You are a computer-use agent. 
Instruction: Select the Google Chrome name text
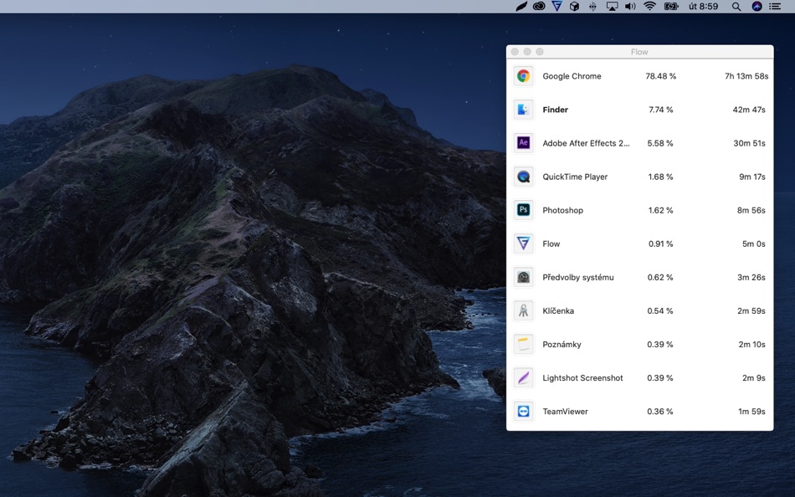(x=572, y=76)
